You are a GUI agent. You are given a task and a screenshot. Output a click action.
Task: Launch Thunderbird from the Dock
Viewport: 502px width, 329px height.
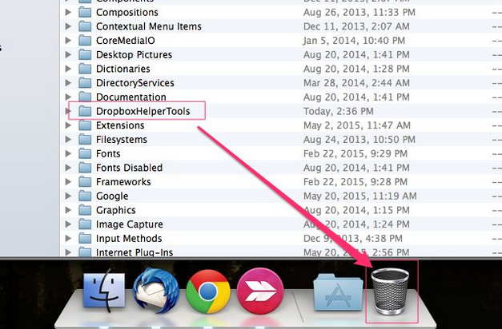coord(155,292)
